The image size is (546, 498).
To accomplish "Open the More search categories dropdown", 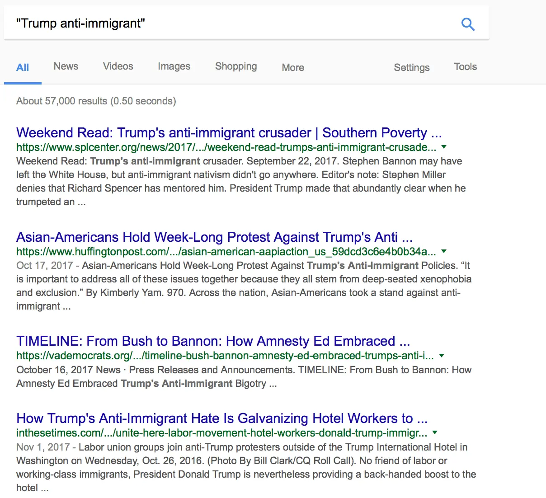I will [x=292, y=67].
